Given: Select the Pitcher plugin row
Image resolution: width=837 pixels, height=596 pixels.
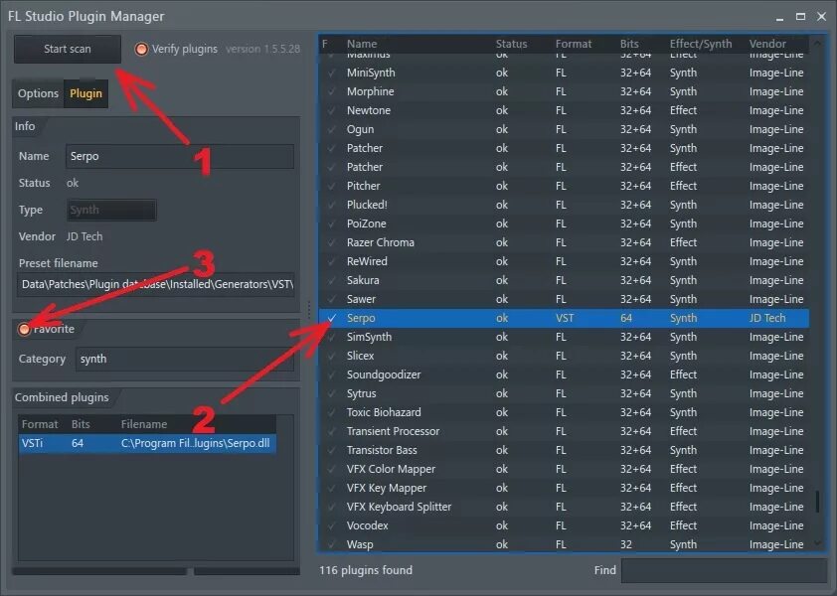Looking at the screenshot, I should click(x=565, y=186).
